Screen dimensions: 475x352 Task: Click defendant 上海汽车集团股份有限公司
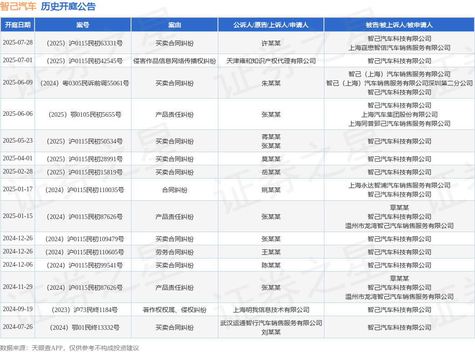point(399,114)
